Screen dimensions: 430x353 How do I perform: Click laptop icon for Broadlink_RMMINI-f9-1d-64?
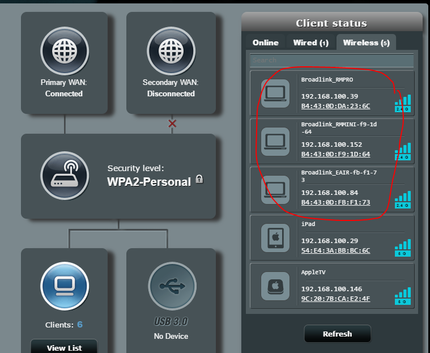[275, 142]
